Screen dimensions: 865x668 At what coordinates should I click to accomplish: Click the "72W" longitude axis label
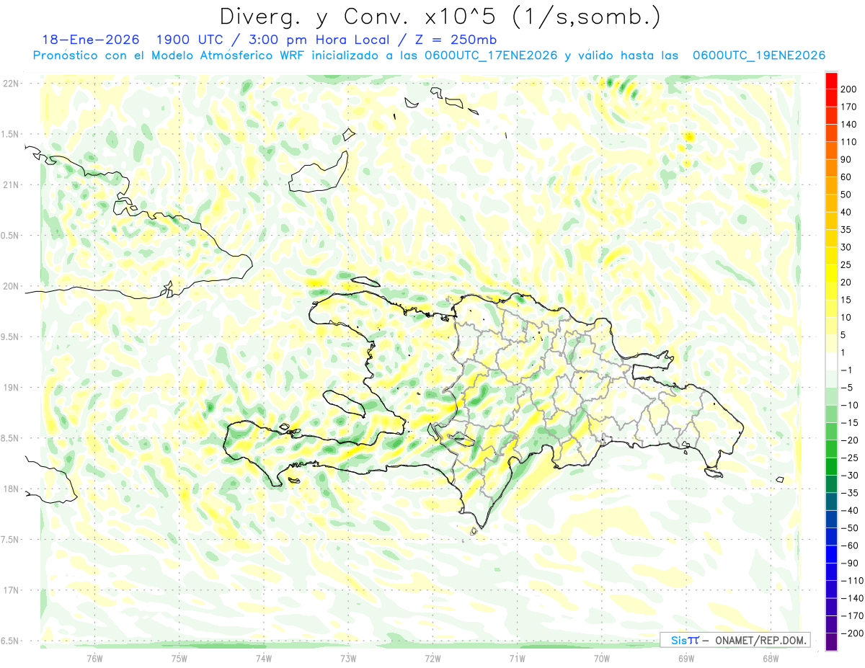click(x=432, y=657)
